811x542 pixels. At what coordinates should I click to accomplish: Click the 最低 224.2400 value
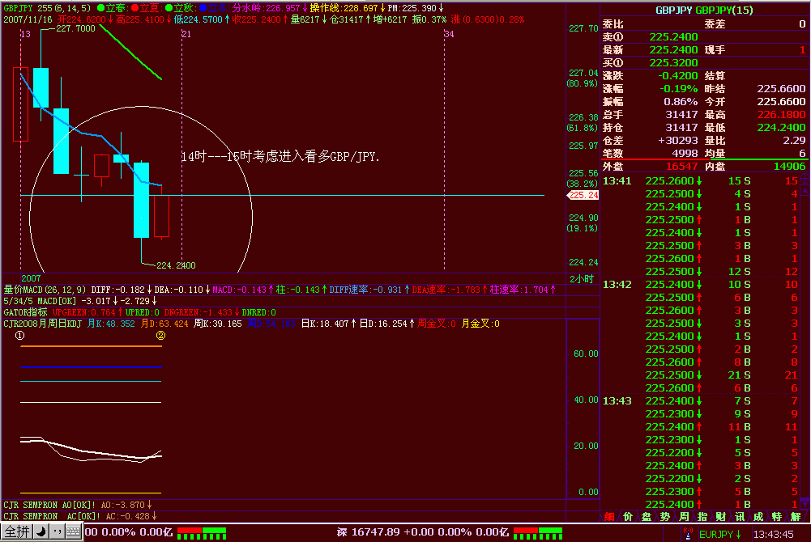pos(782,128)
